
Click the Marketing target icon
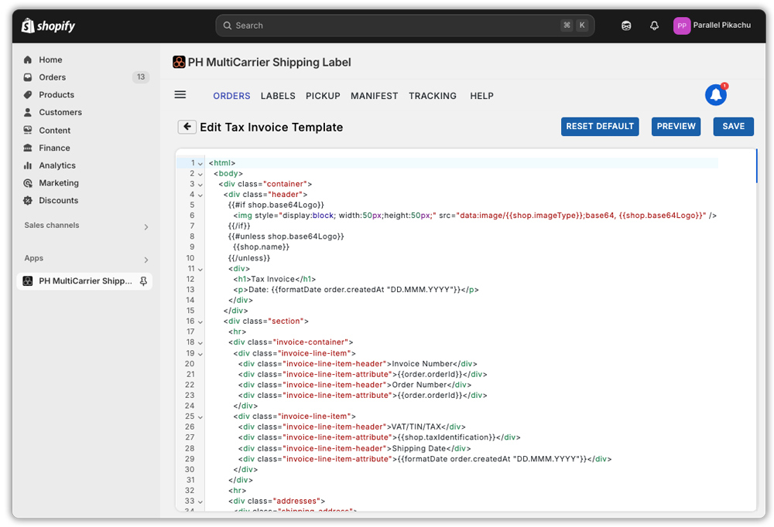[28, 183]
